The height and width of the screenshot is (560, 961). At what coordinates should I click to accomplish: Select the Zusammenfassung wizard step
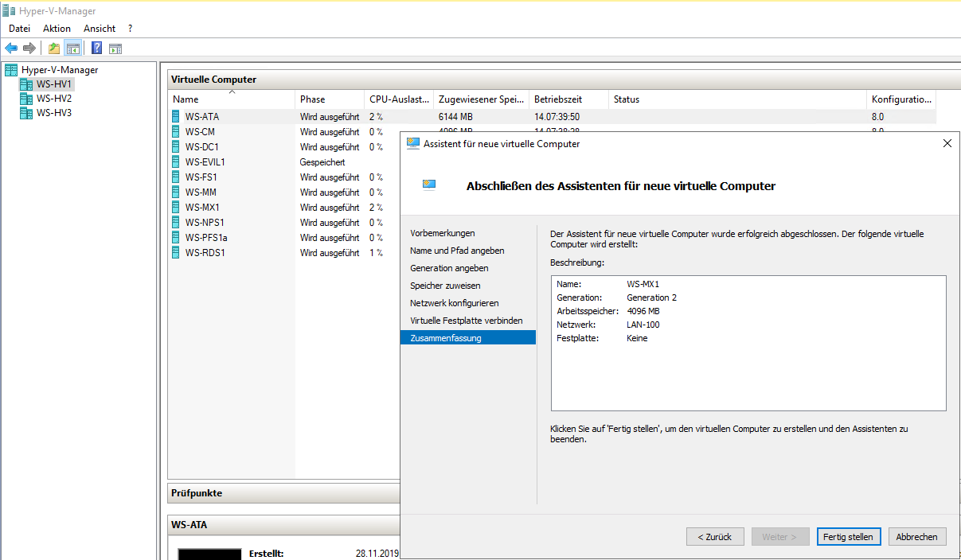coord(468,338)
